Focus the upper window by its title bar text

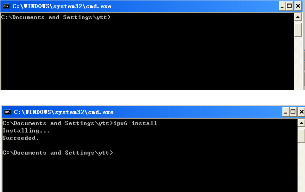click(62, 6)
